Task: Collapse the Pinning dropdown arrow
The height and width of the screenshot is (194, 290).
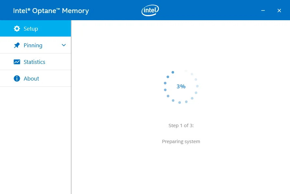Action: pos(64,45)
